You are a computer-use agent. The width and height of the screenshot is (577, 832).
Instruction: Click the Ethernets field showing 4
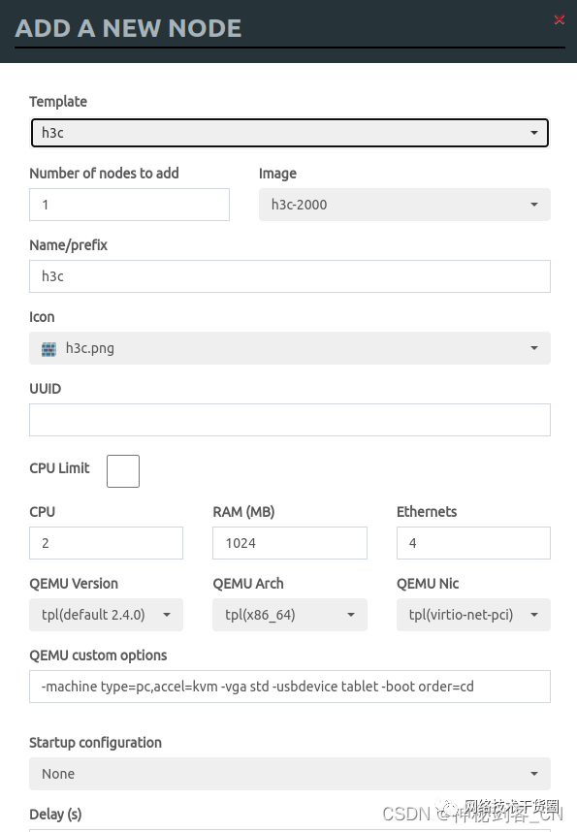coord(473,543)
